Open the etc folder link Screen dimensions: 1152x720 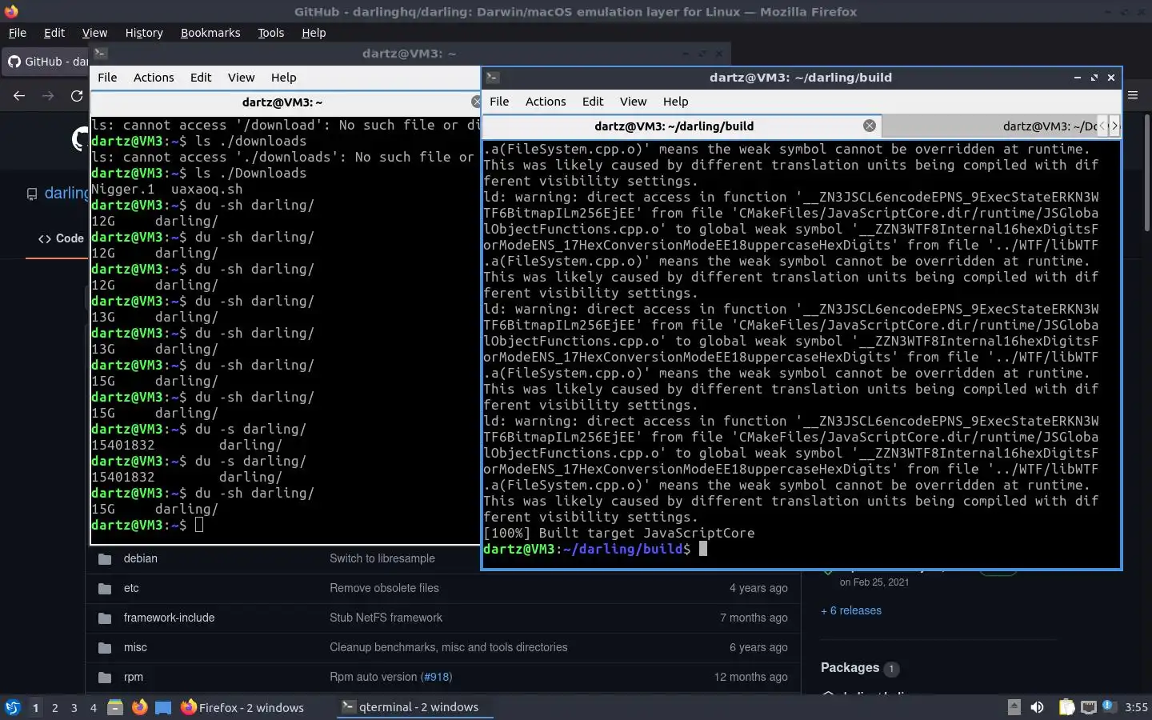tap(131, 588)
